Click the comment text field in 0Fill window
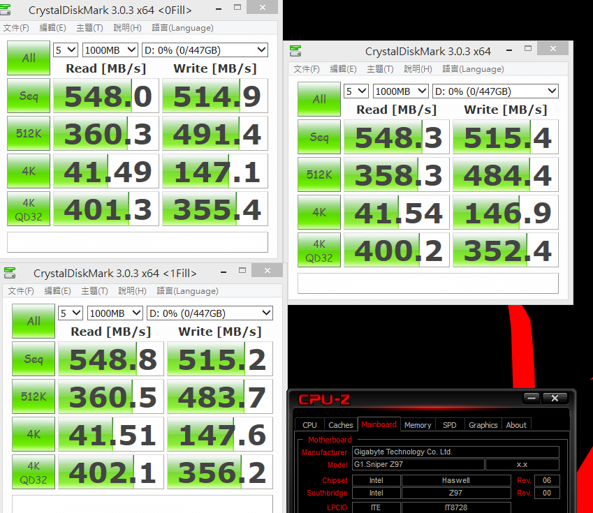Image resolution: width=593 pixels, height=513 pixels. (x=138, y=242)
